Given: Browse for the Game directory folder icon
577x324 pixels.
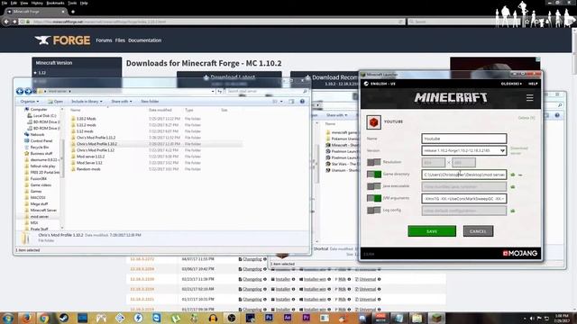Looking at the screenshot, I should [513, 175].
